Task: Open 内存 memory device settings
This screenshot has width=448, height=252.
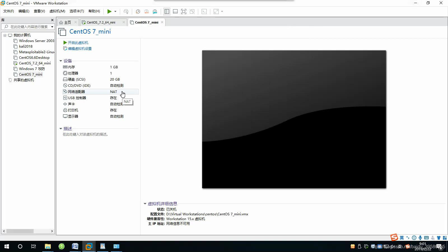Action: 100,67
